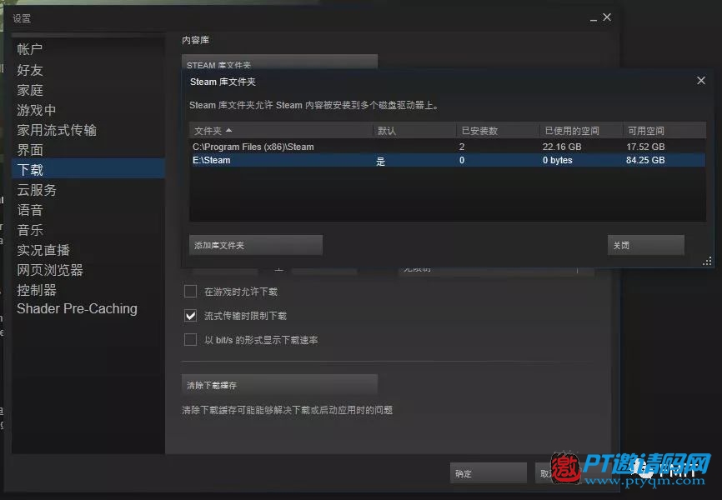Click the 0 bytes used space cell
This screenshot has width=722, height=500.
pos(557,160)
